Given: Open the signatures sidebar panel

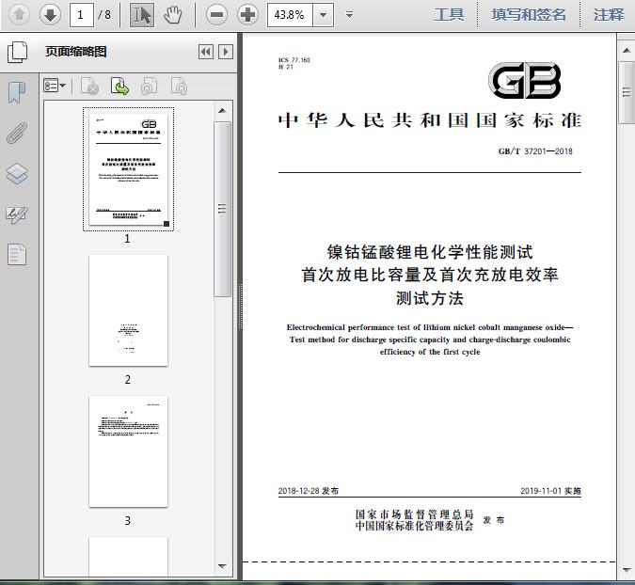Looking at the screenshot, I should [17, 215].
